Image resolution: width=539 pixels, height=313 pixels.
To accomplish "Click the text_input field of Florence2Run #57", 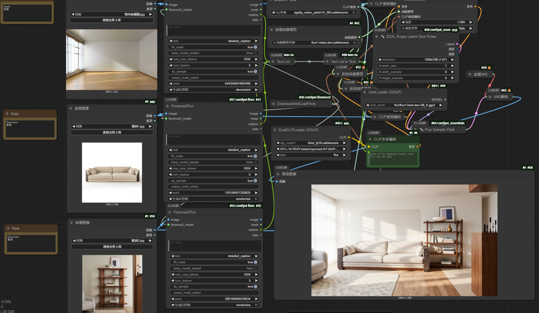I will (x=214, y=140).
